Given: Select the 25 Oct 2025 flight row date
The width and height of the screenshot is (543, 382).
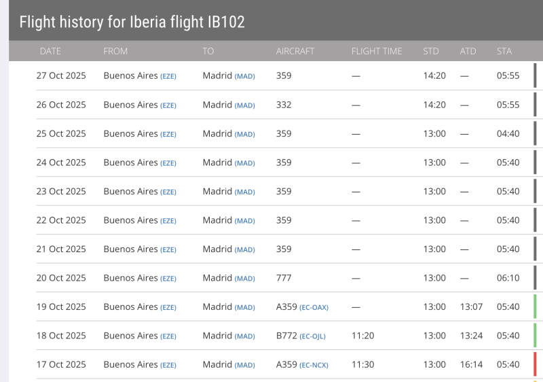Looking at the screenshot, I should pos(61,133).
